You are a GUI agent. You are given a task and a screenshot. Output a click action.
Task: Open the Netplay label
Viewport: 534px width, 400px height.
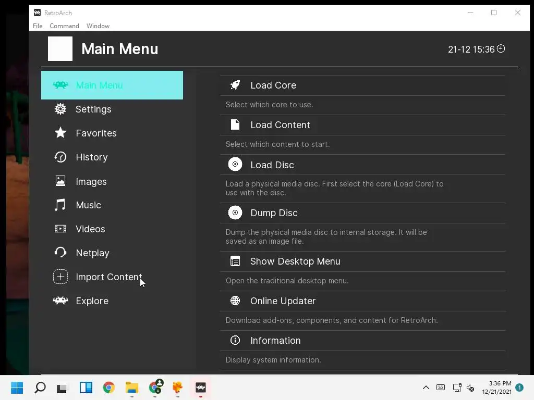[x=92, y=253]
